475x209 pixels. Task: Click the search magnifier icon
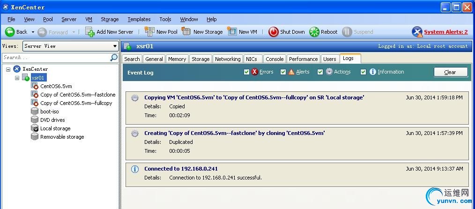[x=114, y=58]
